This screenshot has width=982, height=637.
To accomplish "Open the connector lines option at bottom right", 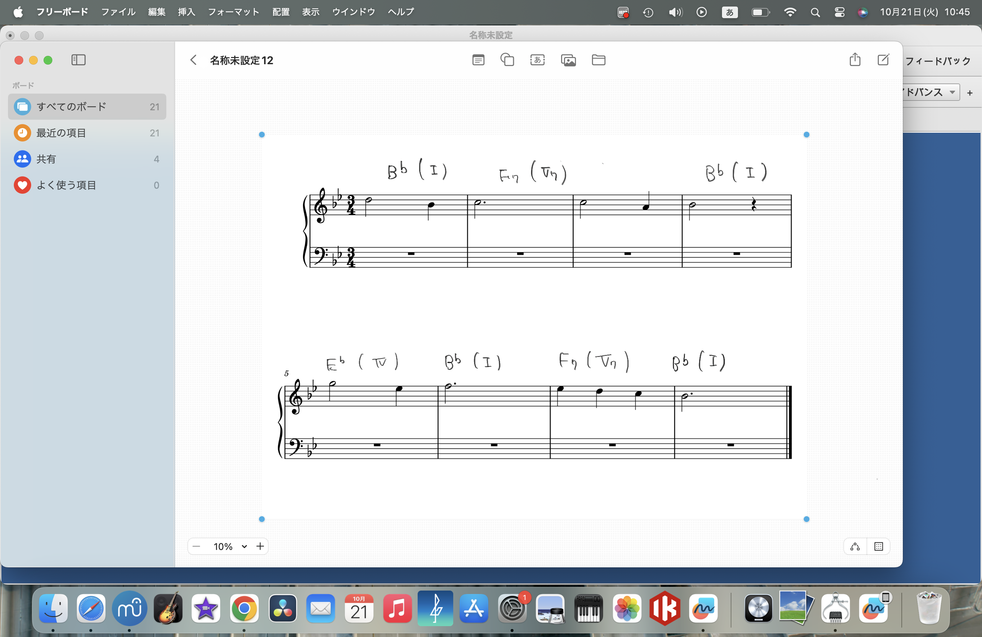I will pyautogui.click(x=855, y=547).
